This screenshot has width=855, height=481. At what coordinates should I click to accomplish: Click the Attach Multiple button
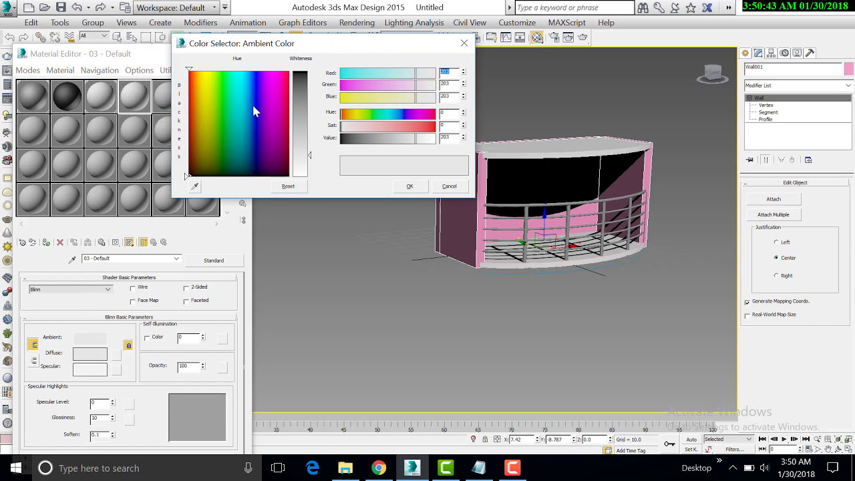point(774,214)
